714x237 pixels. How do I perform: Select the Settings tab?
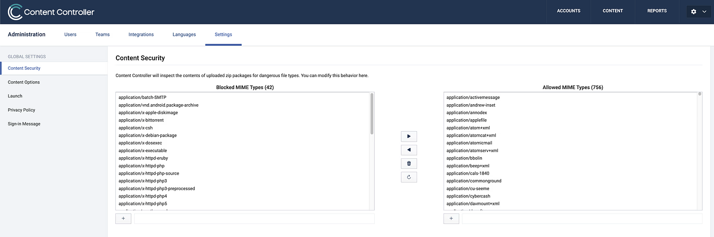click(x=223, y=34)
